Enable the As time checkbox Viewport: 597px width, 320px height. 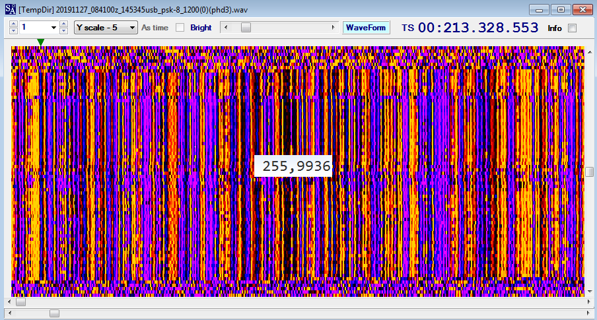point(180,28)
